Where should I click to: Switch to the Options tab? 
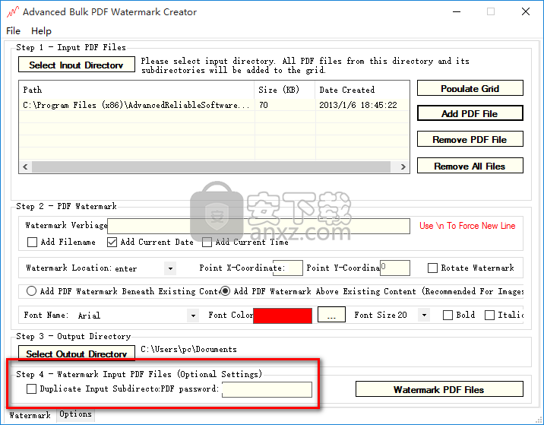pyautogui.click(x=75, y=414)
